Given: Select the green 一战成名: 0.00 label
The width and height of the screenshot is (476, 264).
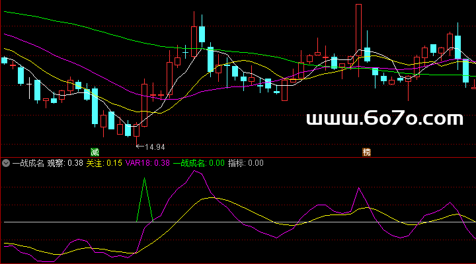Looking at the screenshot, I should pos(199,163).
